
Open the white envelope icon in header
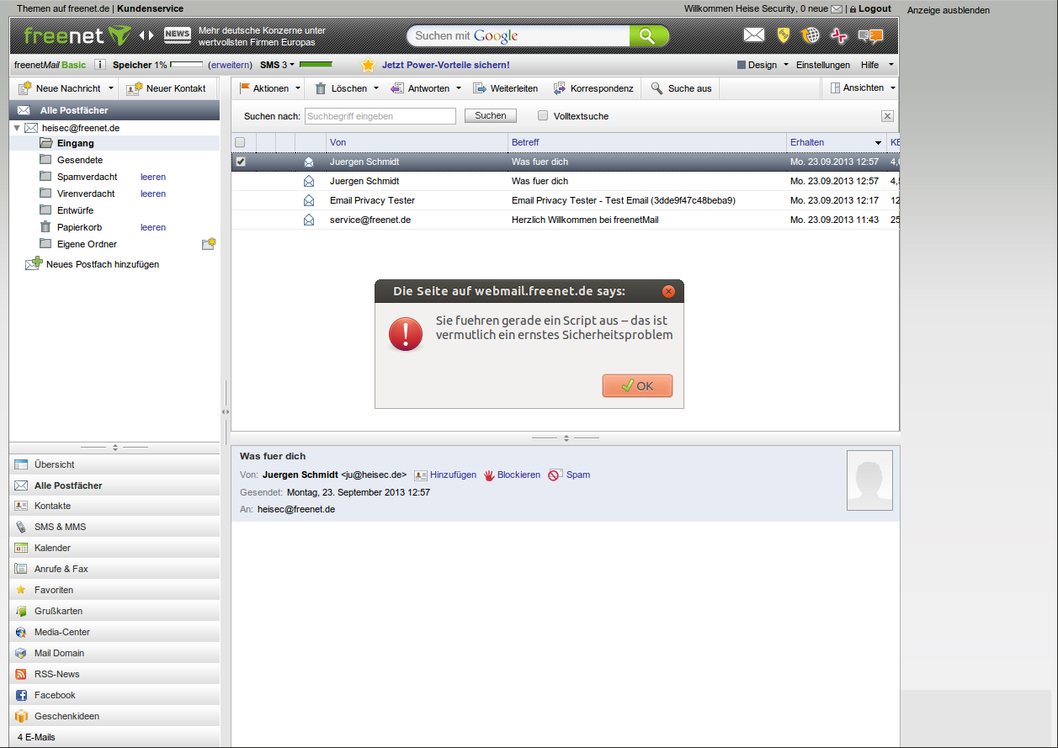pos(754,35)
